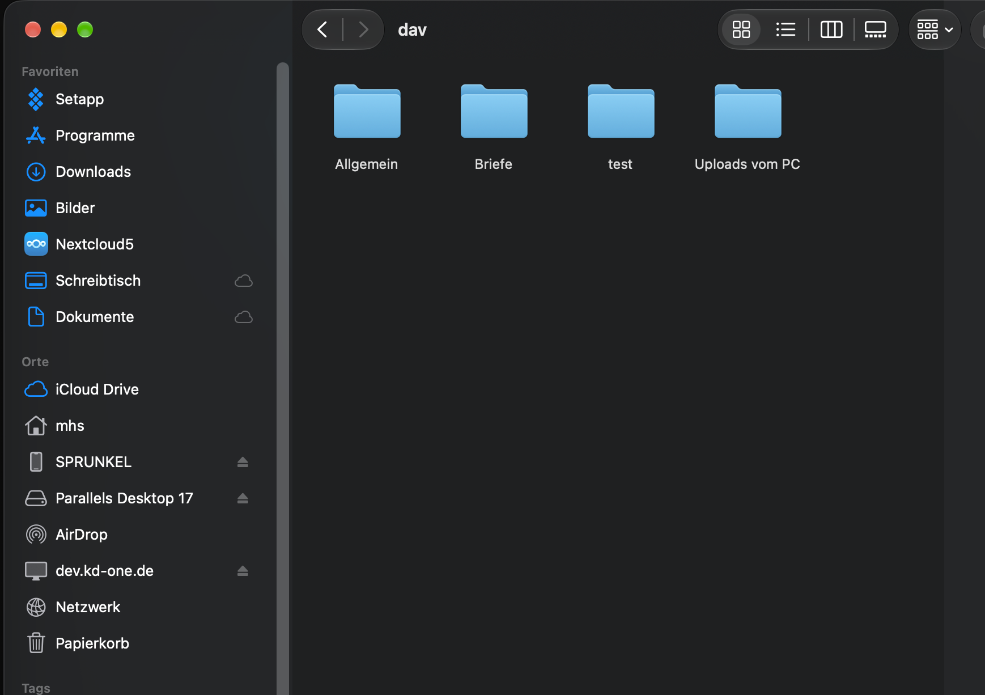Eject the Parallels Desktop 17 volume

click(x=243, y=498)
